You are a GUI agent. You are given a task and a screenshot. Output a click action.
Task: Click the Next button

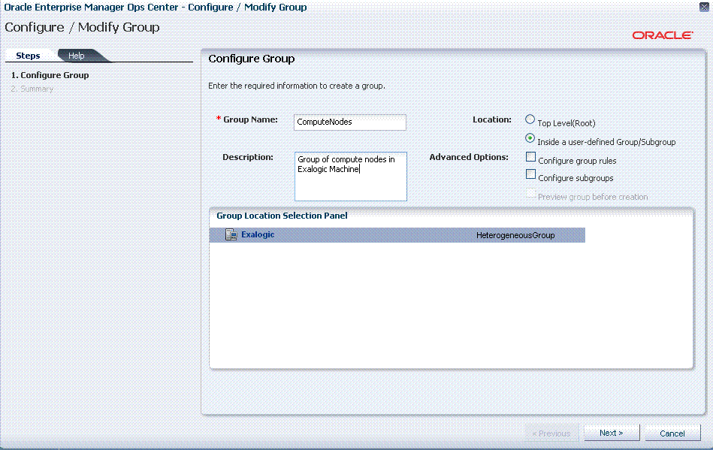pyautogui.click(x=611, y=433)
